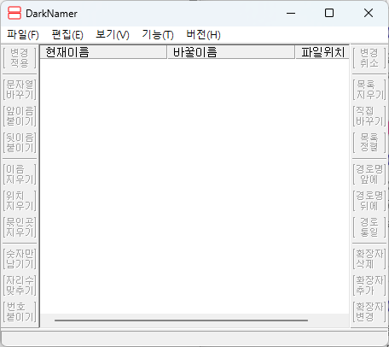Click the 숫자만 남기기 button
The image size is (389, 347).
point(20,259)
